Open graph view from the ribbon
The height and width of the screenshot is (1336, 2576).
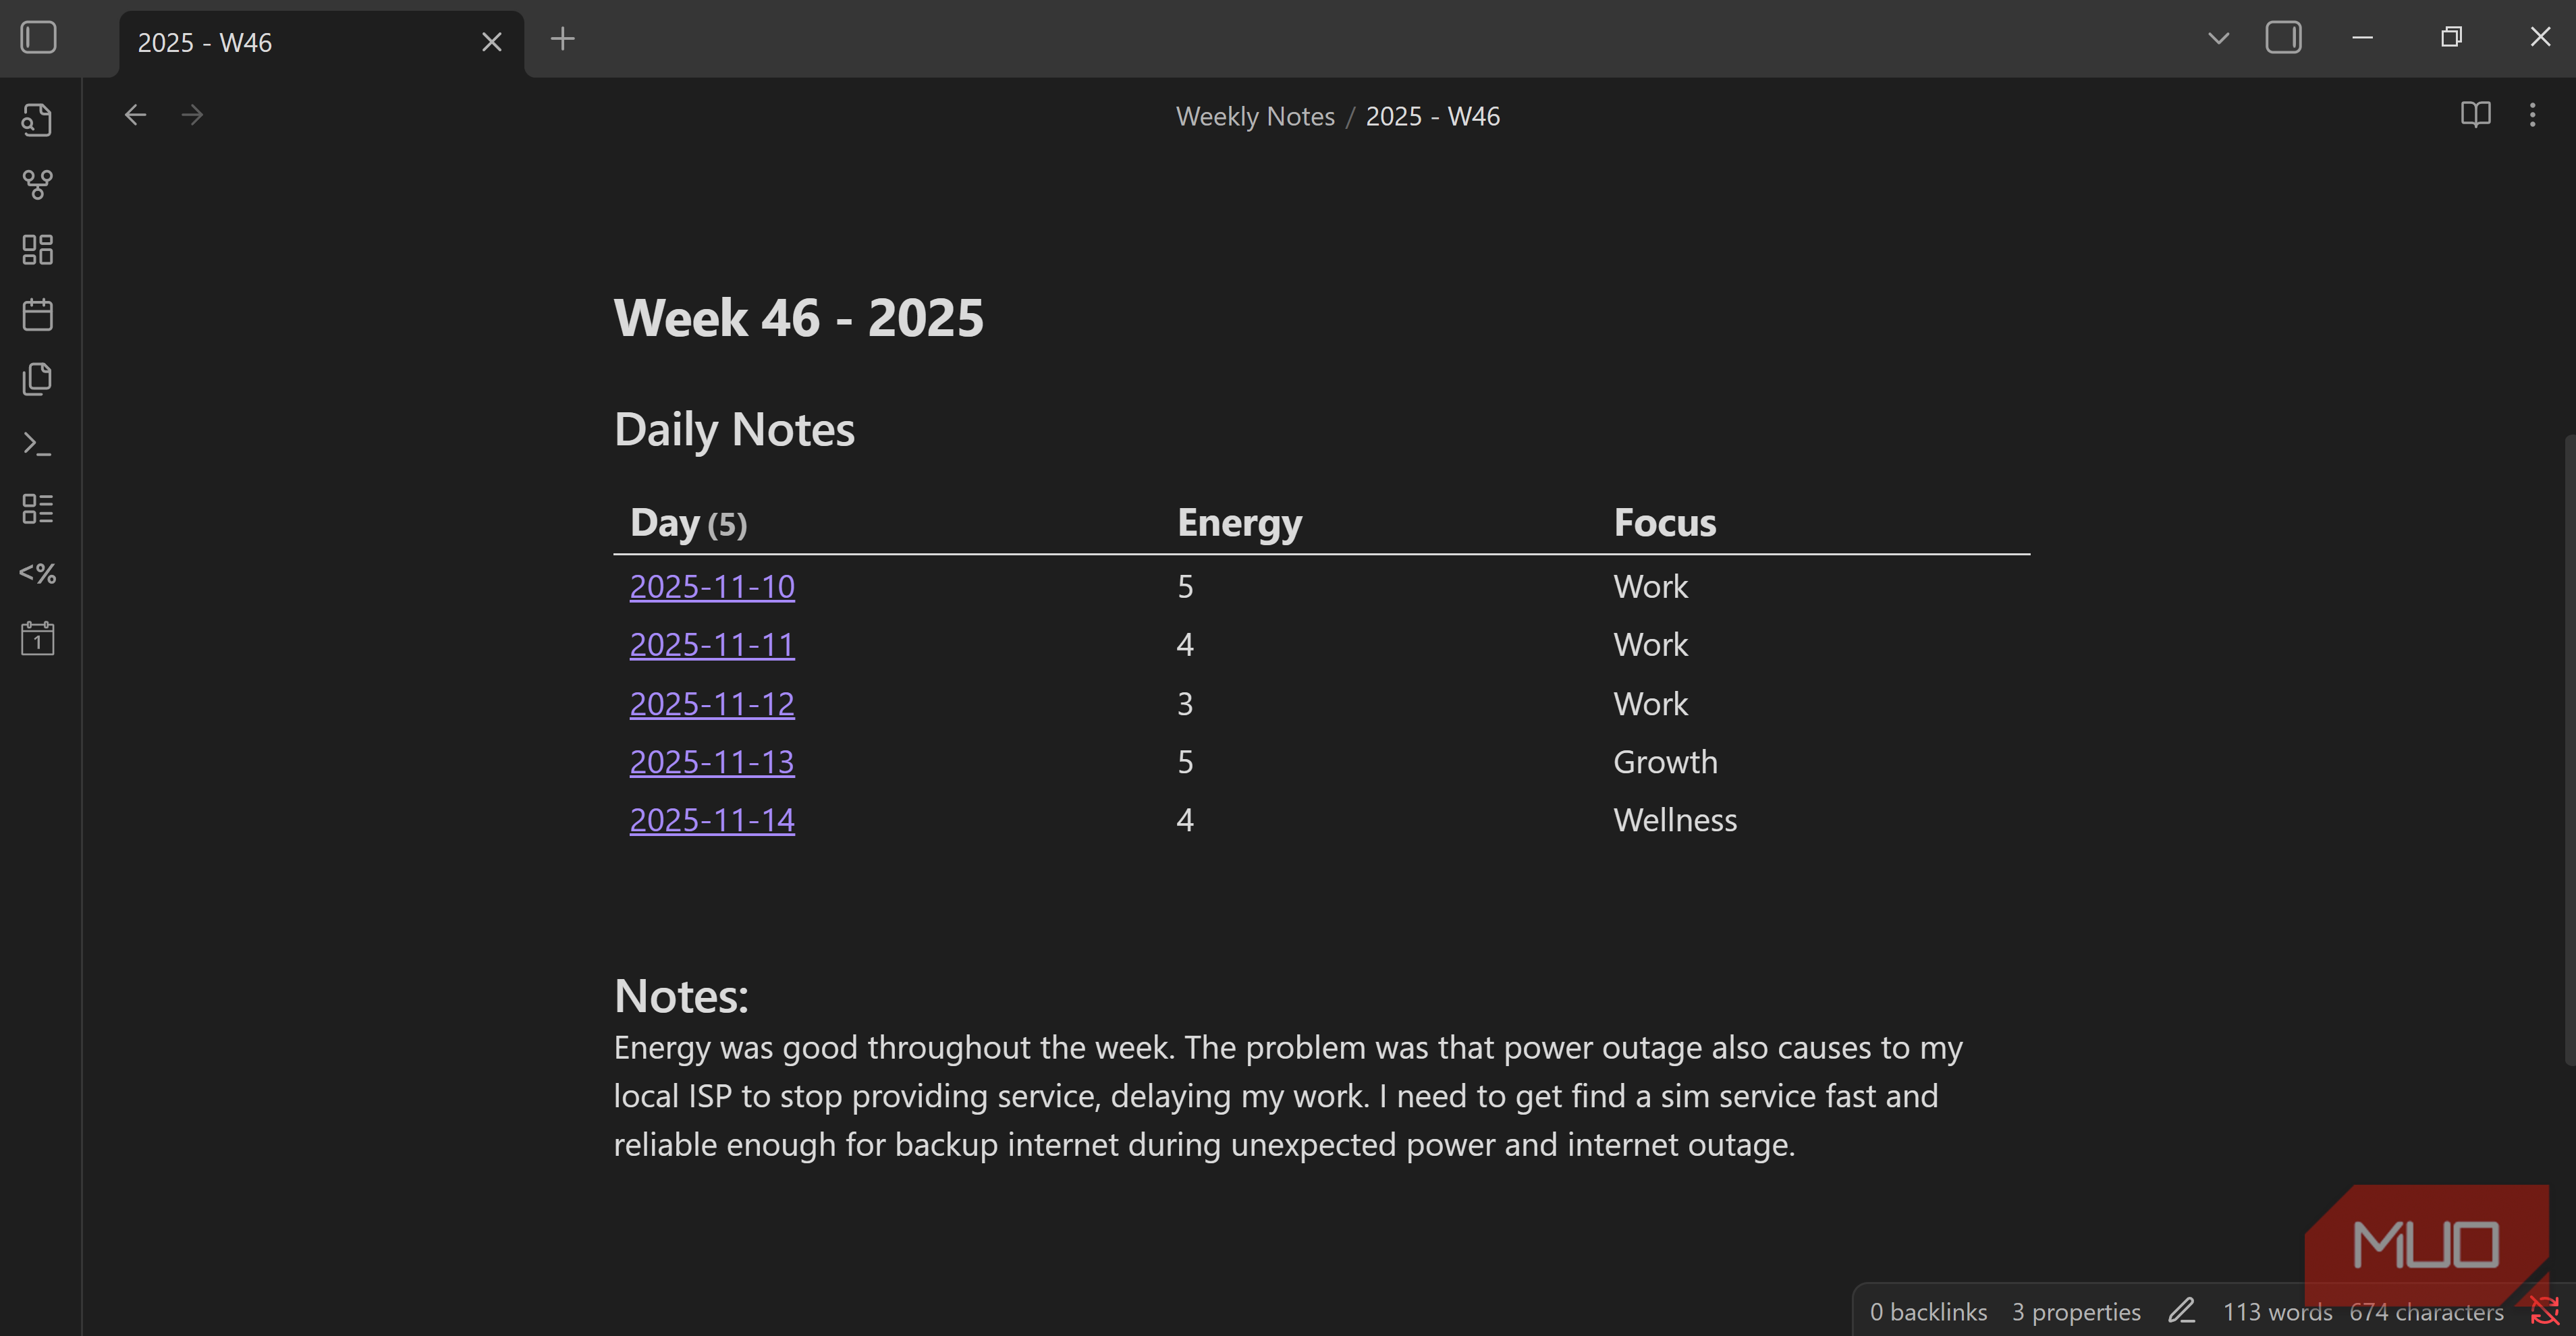(x=37, y=184)
